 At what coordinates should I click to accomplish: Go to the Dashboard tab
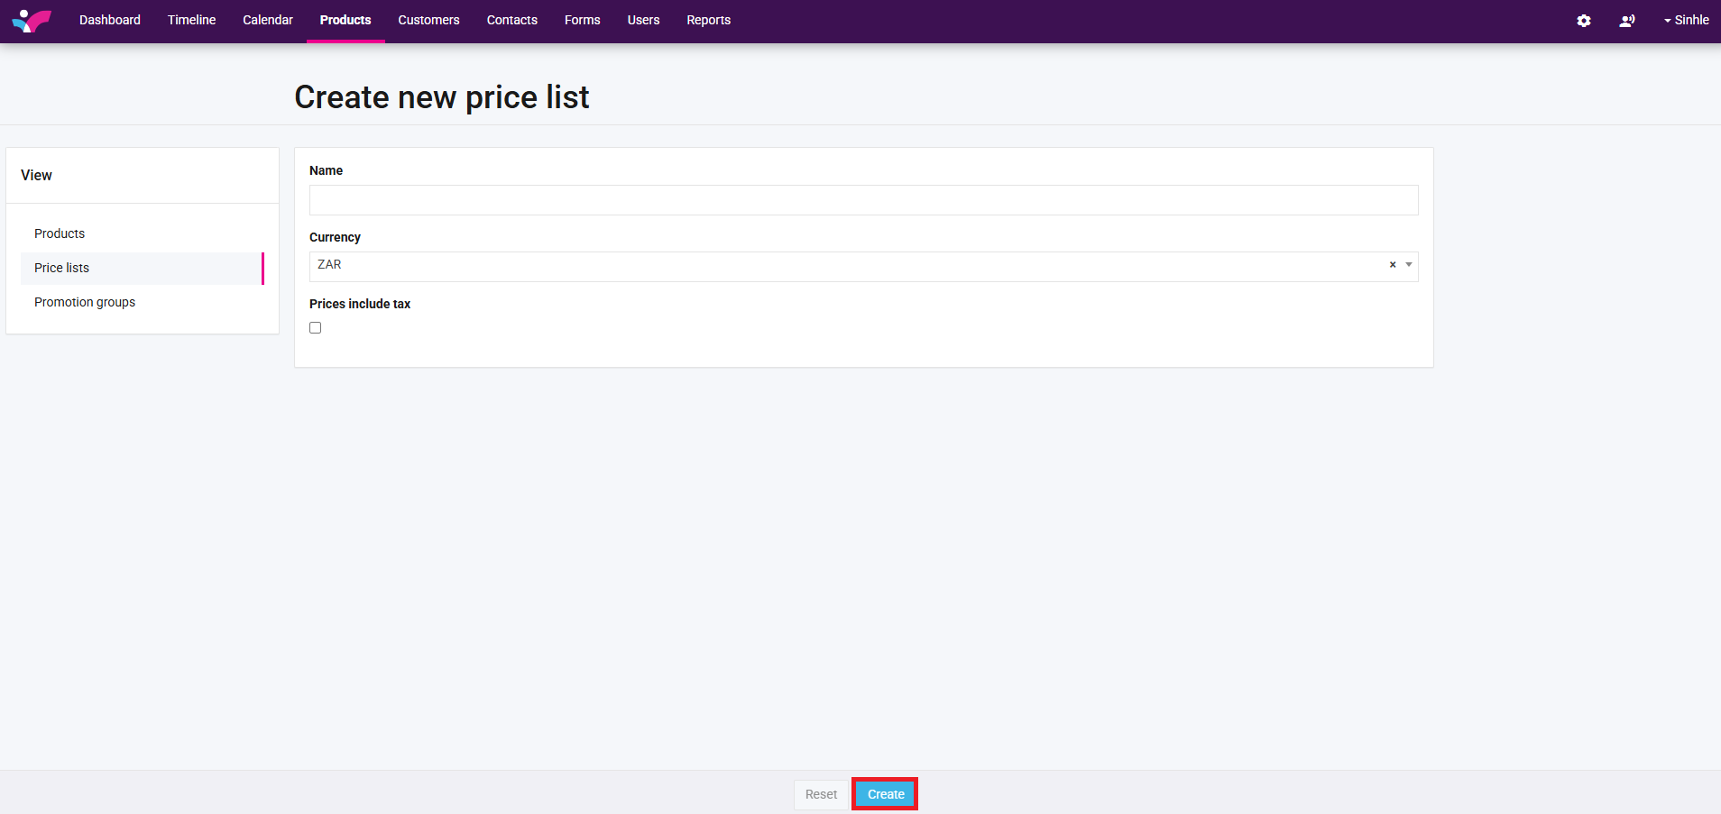point(110,20)
